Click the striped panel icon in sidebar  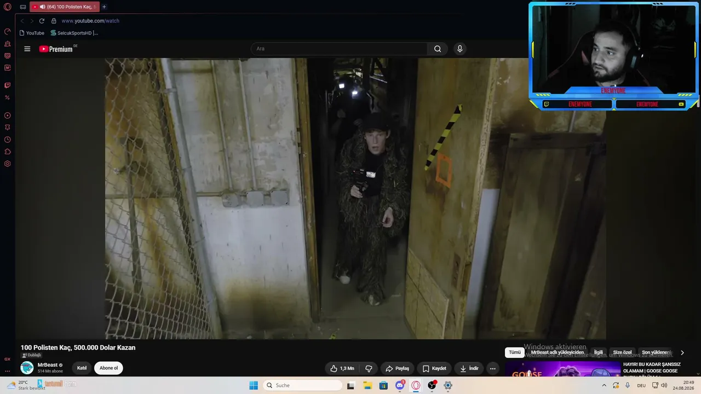8,56
